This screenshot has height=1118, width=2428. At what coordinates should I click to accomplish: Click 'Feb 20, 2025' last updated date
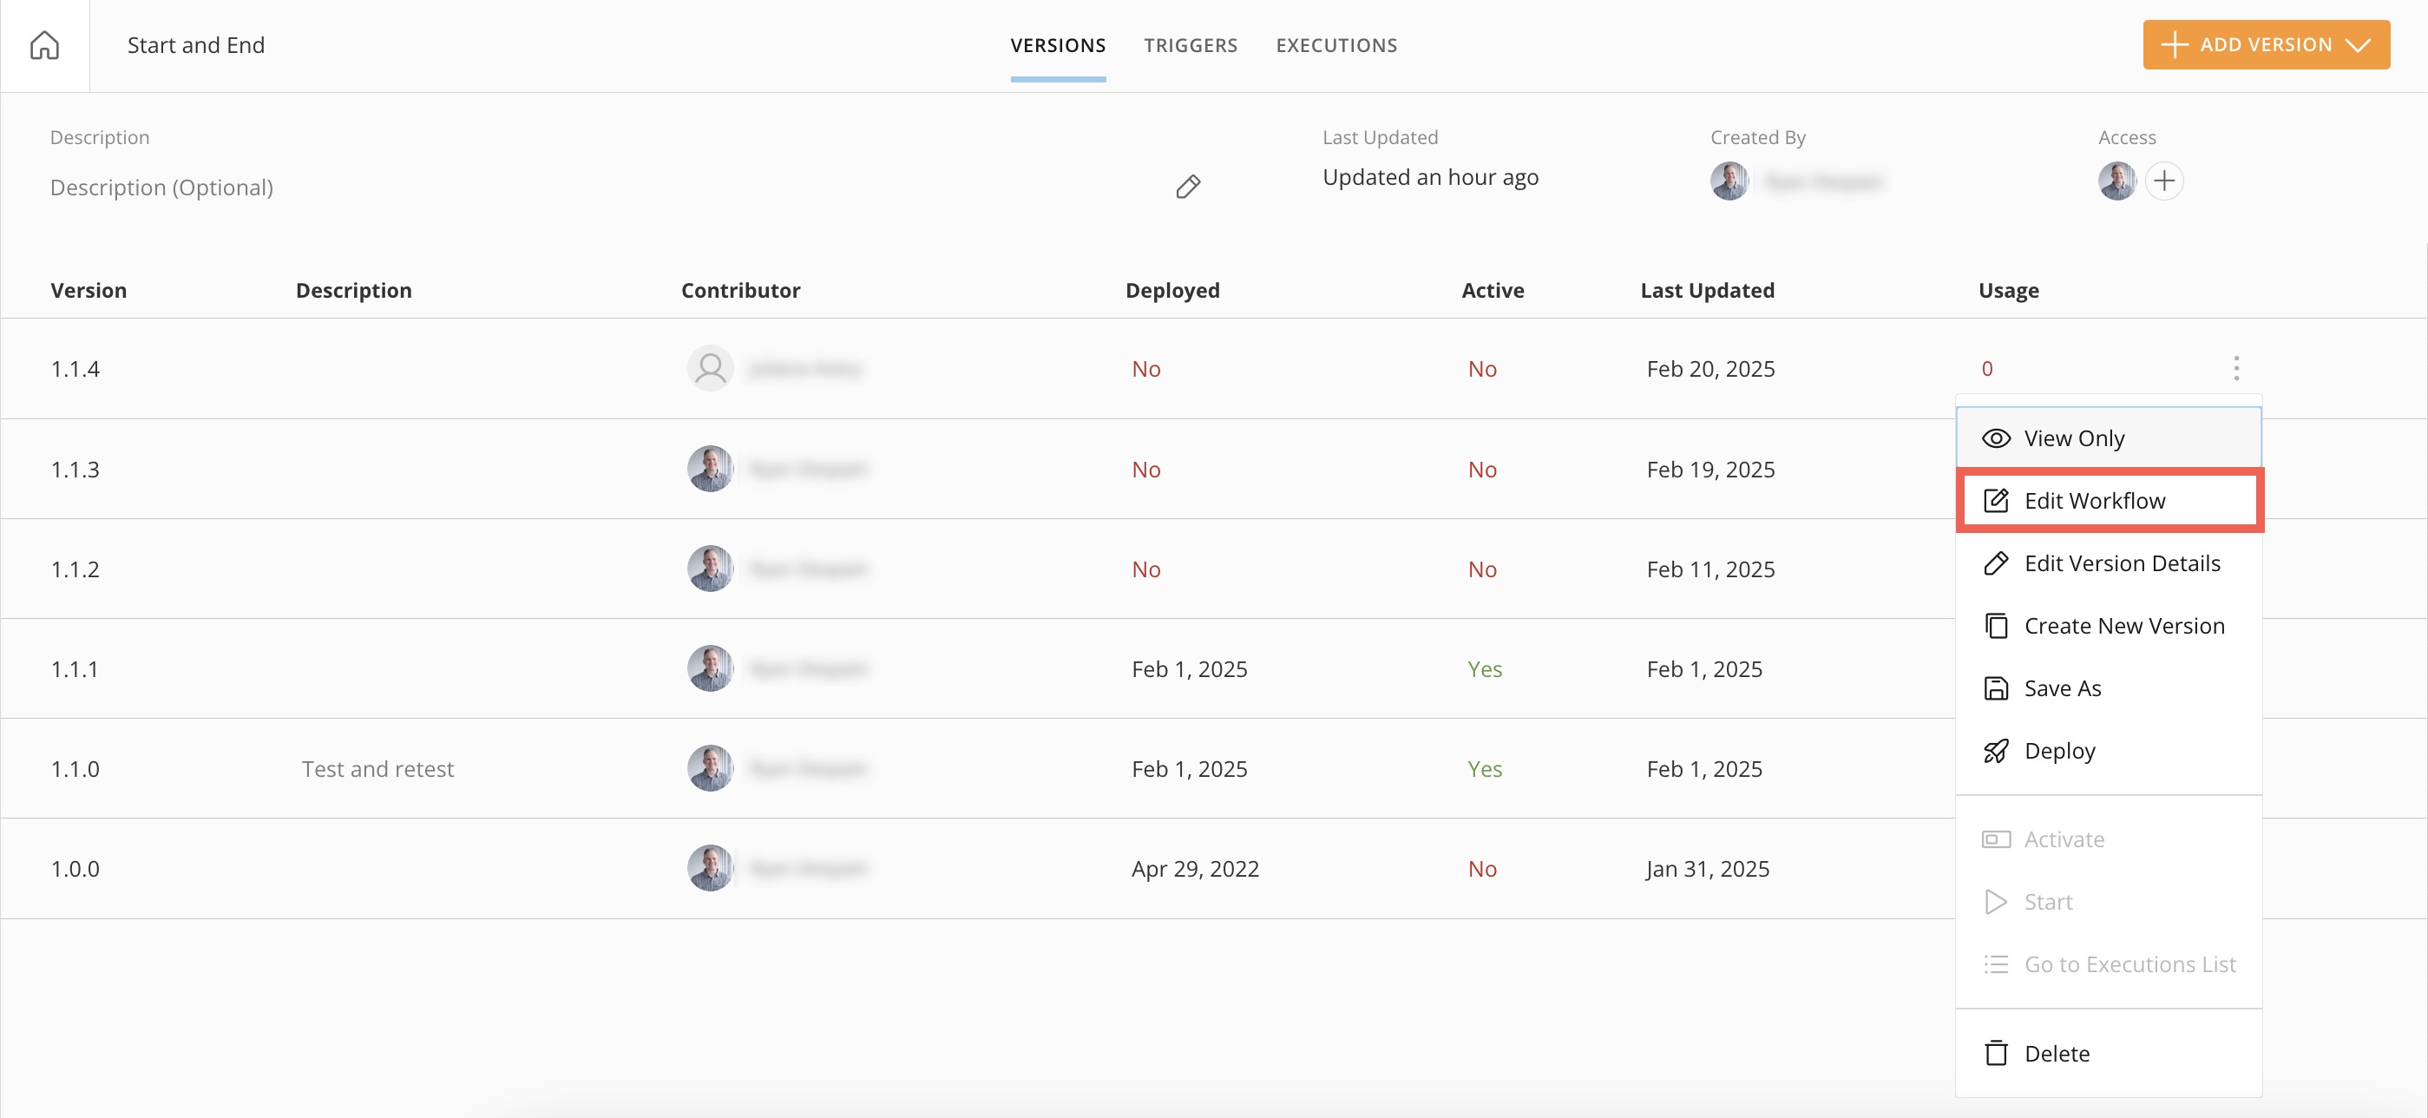[1709, 368]
